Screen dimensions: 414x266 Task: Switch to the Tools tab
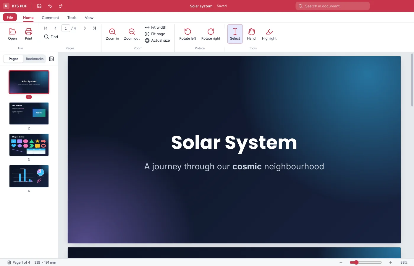pos(72,18)
